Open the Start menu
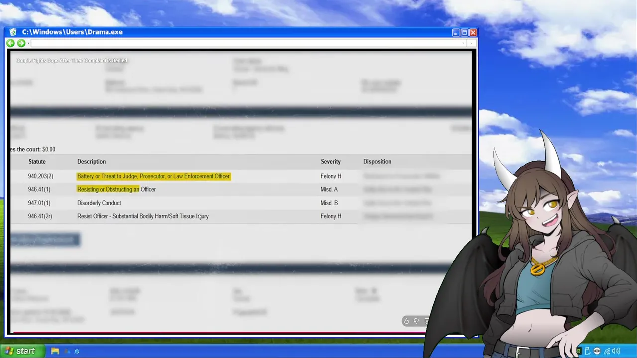This screenshot has height=358, width=637. (21, 351)
